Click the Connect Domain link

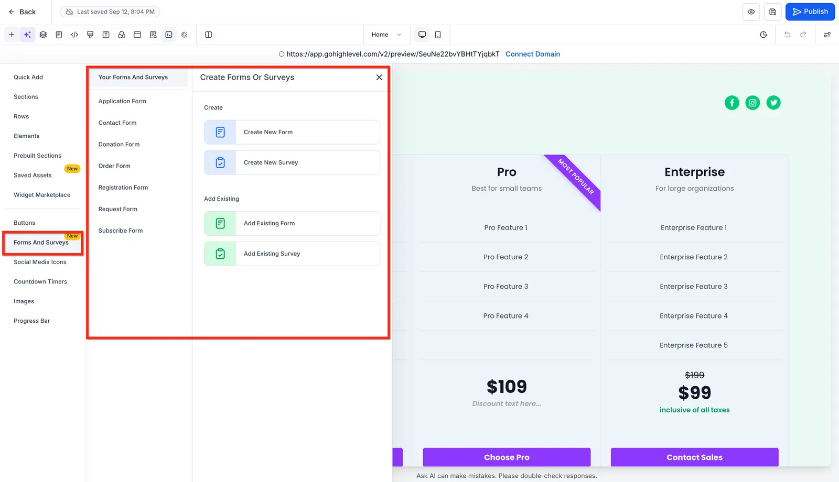[x=533, y=54]
